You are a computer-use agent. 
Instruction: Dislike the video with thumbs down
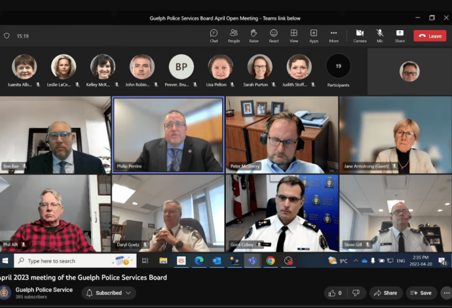356,293
